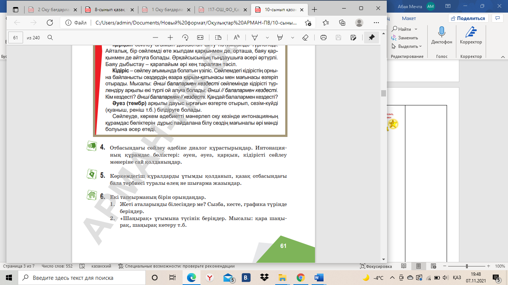Click the page number field showing 61
508x285 pixels.
(x=16, y=37)
